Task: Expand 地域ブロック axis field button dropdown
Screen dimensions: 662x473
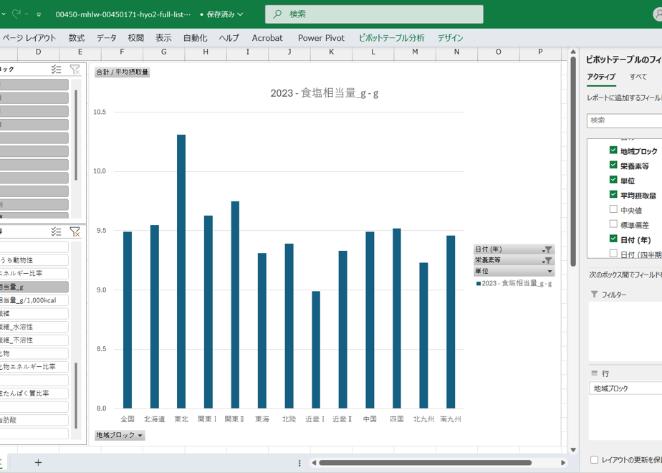Action: coord(140,435)
